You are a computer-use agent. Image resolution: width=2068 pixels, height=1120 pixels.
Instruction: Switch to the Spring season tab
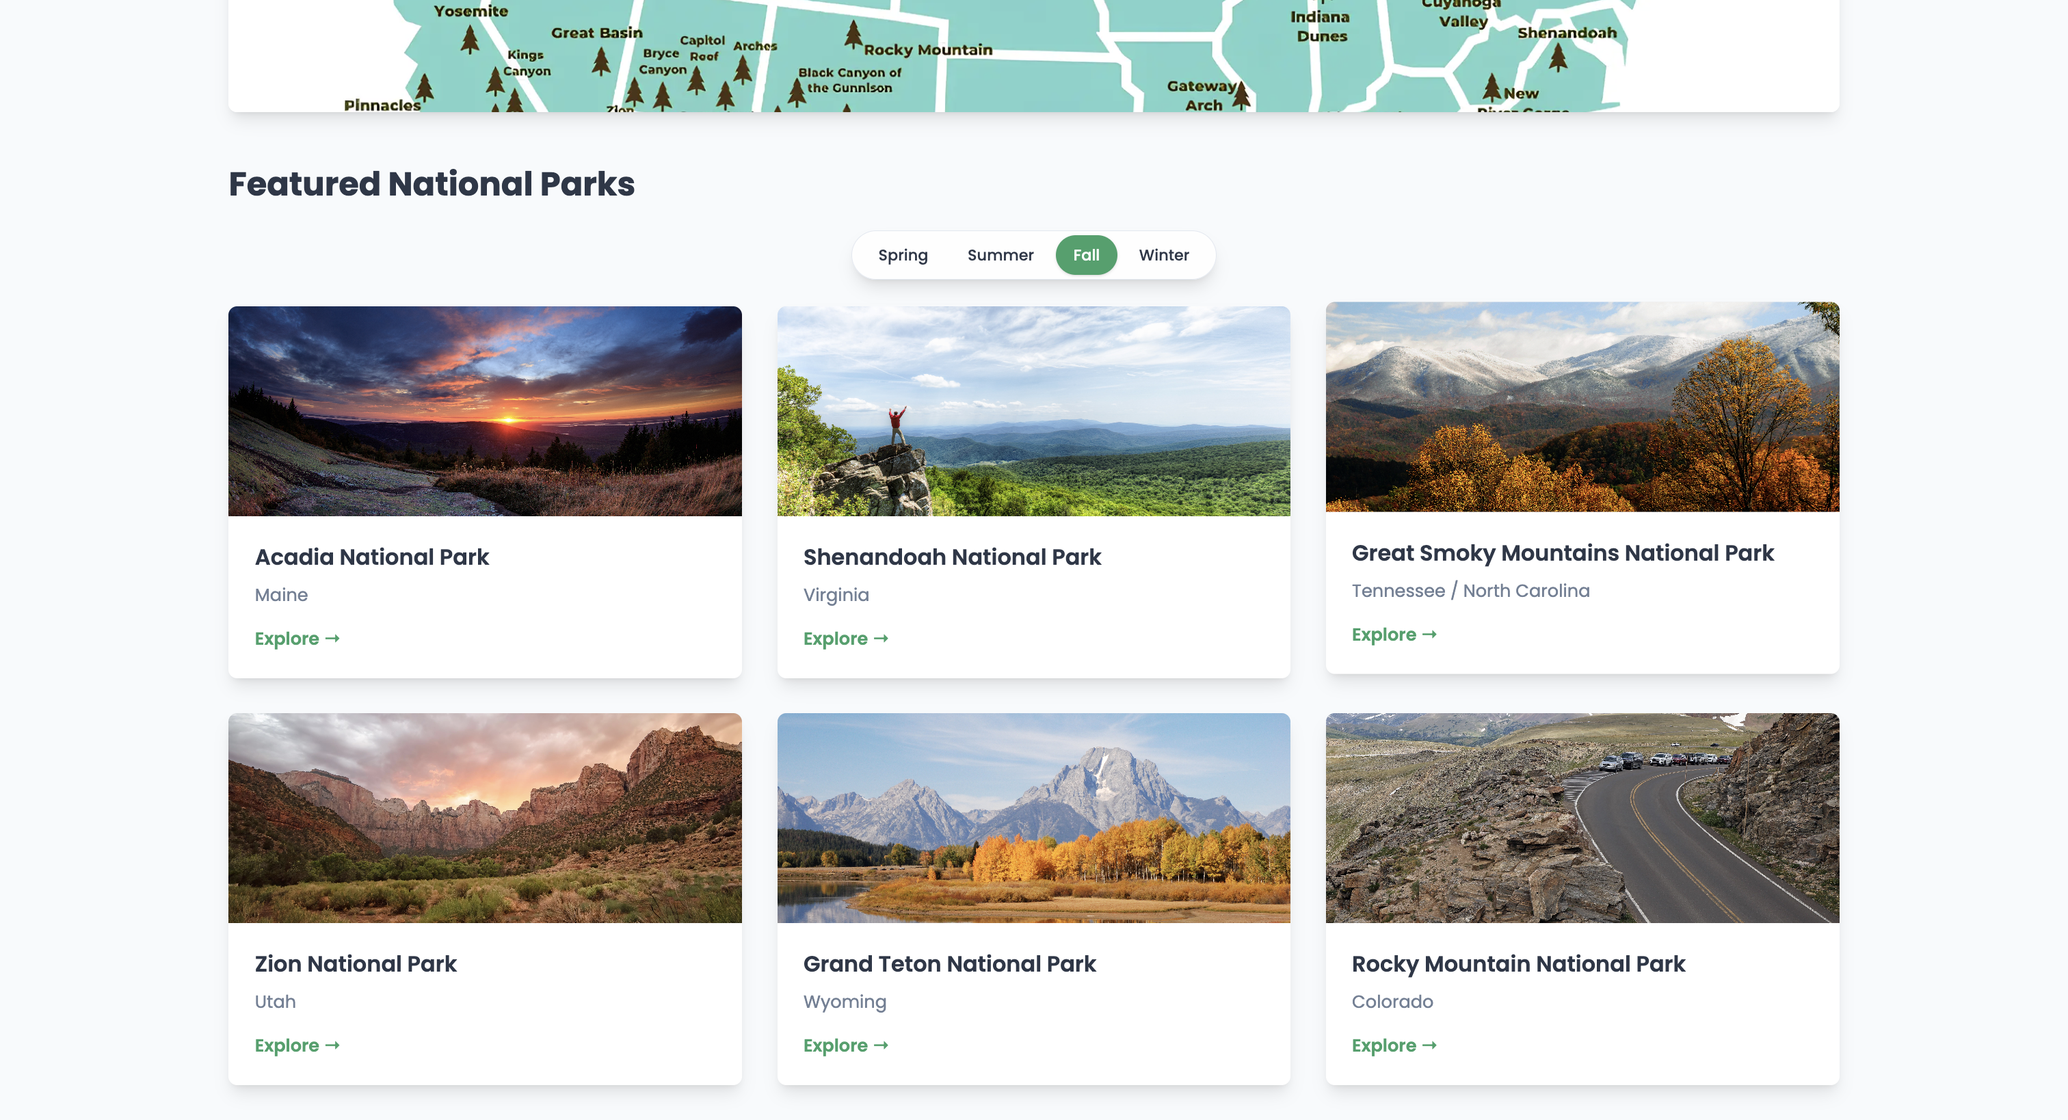[902, 255]
